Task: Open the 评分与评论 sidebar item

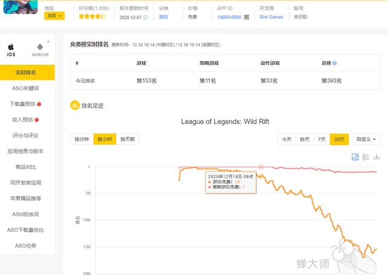Action: pos(25,135)
